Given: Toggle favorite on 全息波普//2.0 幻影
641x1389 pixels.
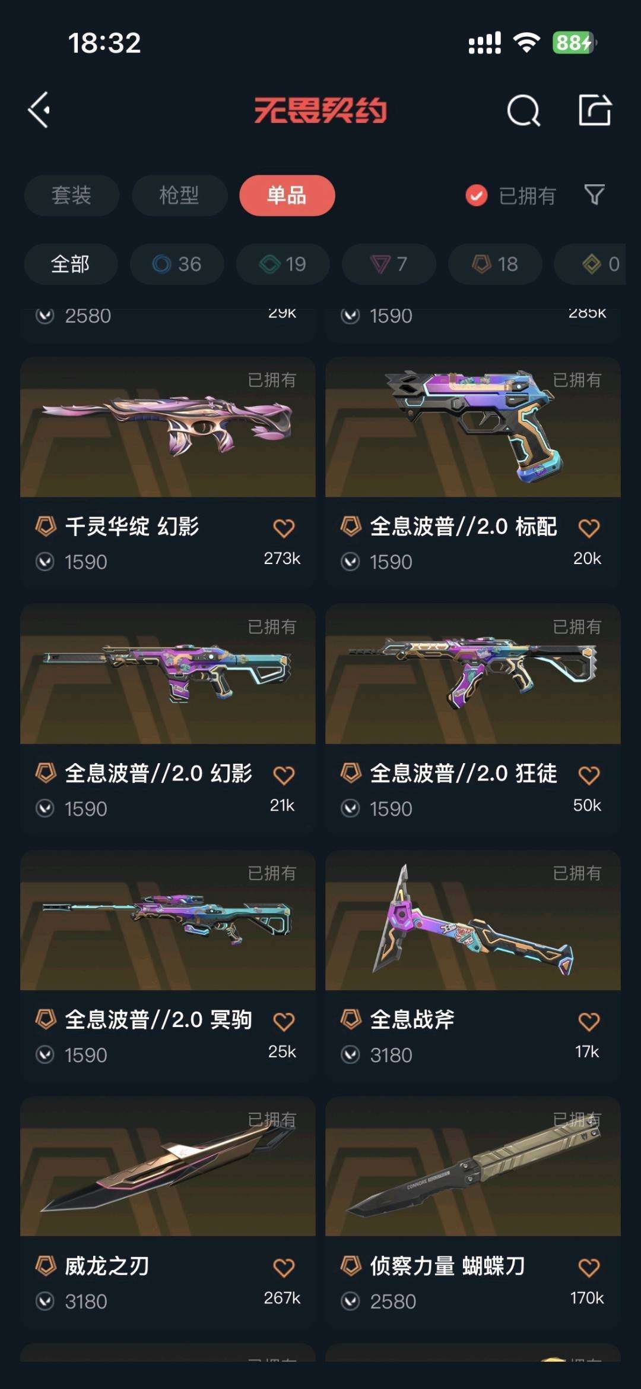Looking at the screenshot, I should (x=284, y=775).
